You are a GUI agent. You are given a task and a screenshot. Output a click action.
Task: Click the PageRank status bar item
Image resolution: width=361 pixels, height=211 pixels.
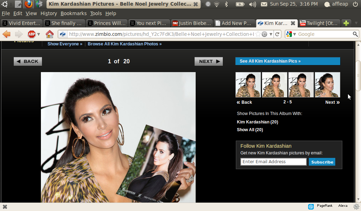pyautogui.click(x=325, y=206)
